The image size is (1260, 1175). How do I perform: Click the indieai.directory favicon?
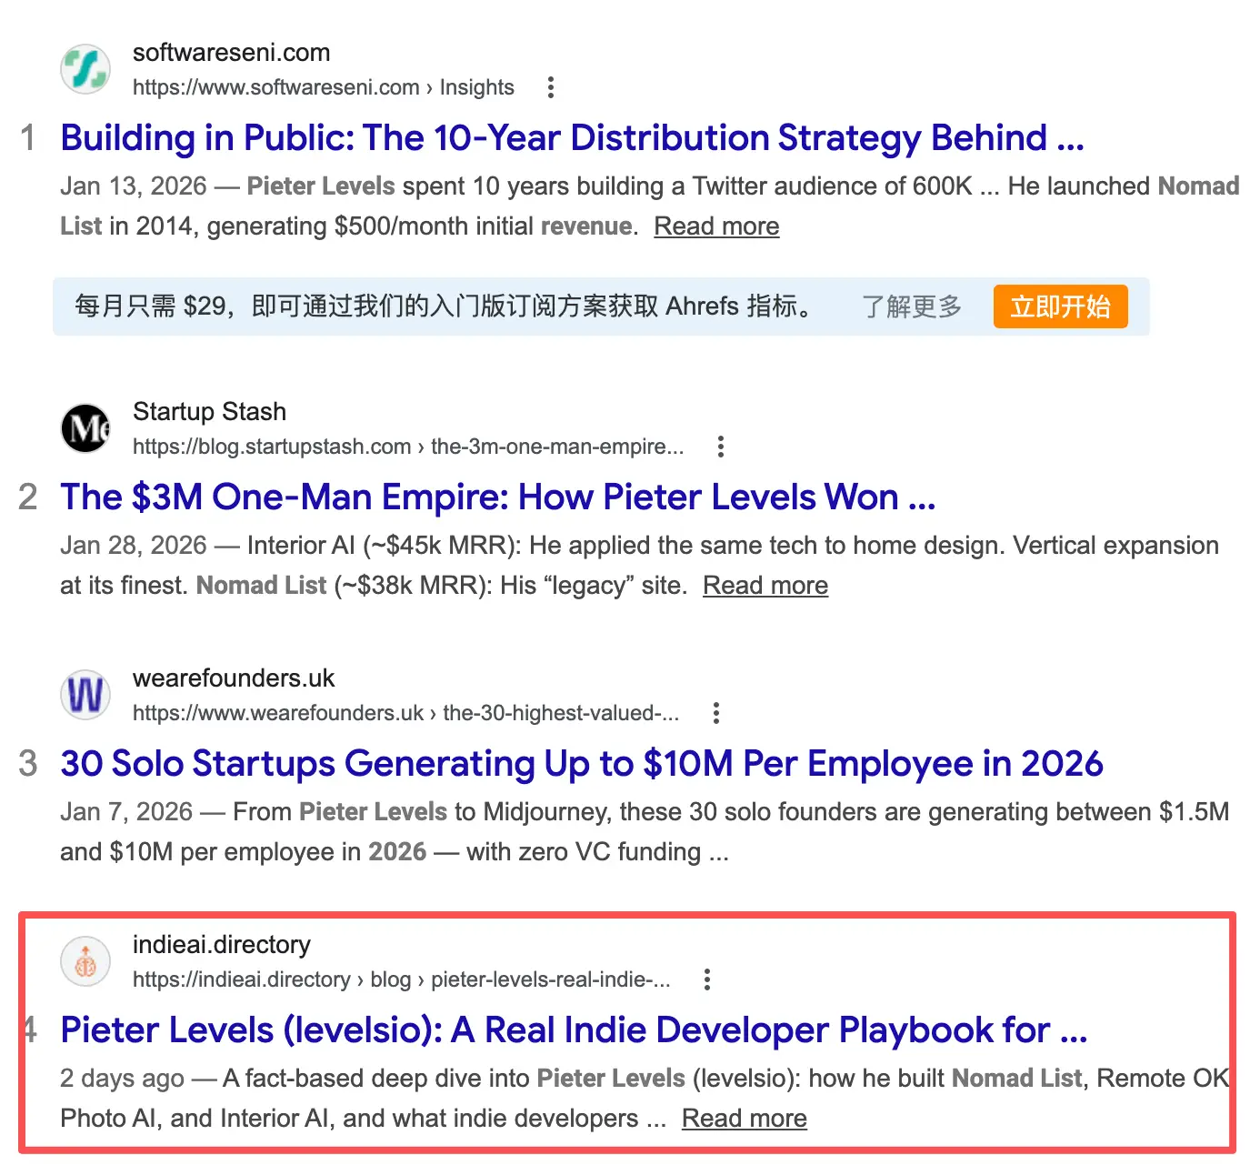[x=85, y=960]
